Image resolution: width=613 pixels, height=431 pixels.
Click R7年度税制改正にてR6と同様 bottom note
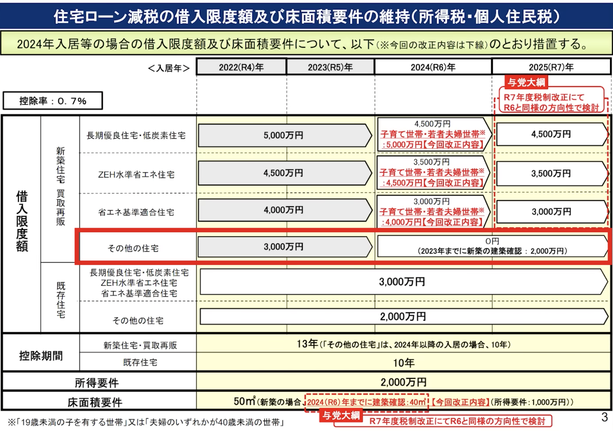click(457, 421)
